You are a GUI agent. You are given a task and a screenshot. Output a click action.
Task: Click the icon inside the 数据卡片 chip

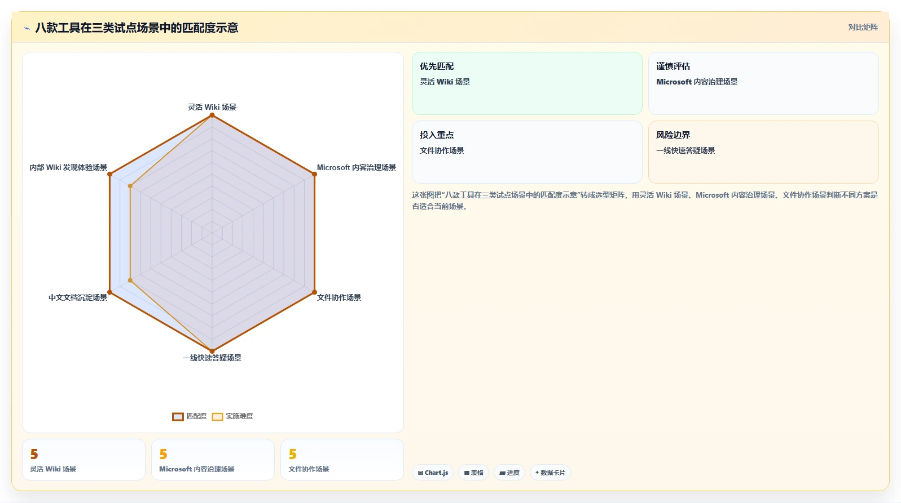[537, 473]
